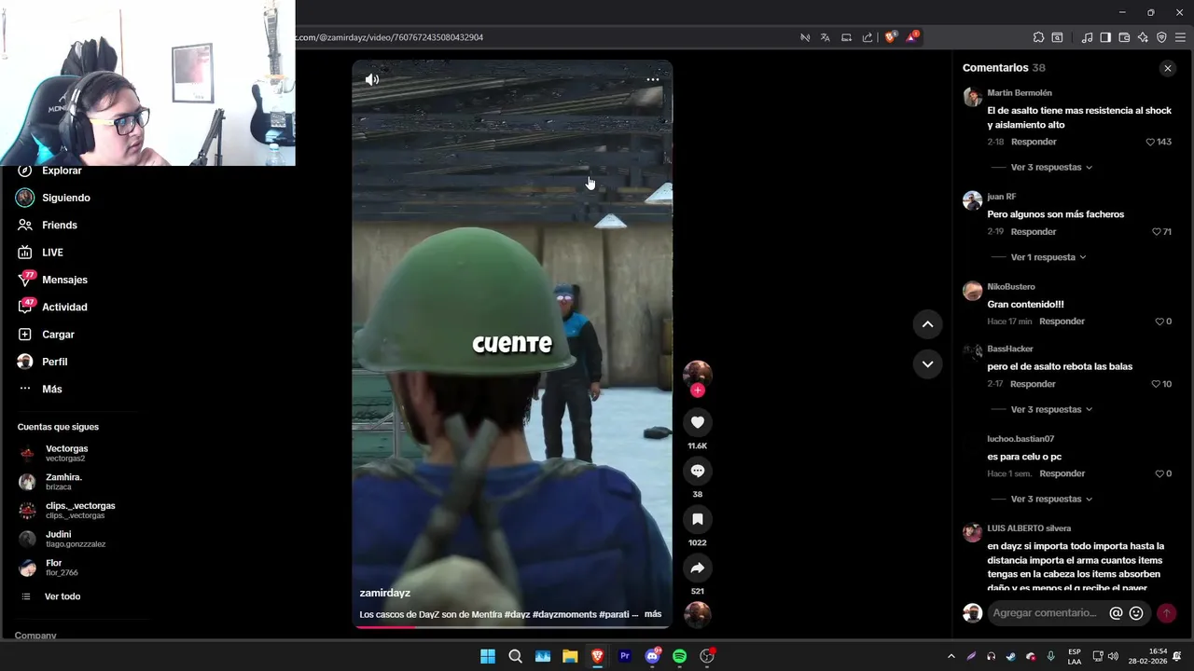Mute the TikTok video sound
This screenshot has width=1194, height=671.
click(x=372, y=80)
